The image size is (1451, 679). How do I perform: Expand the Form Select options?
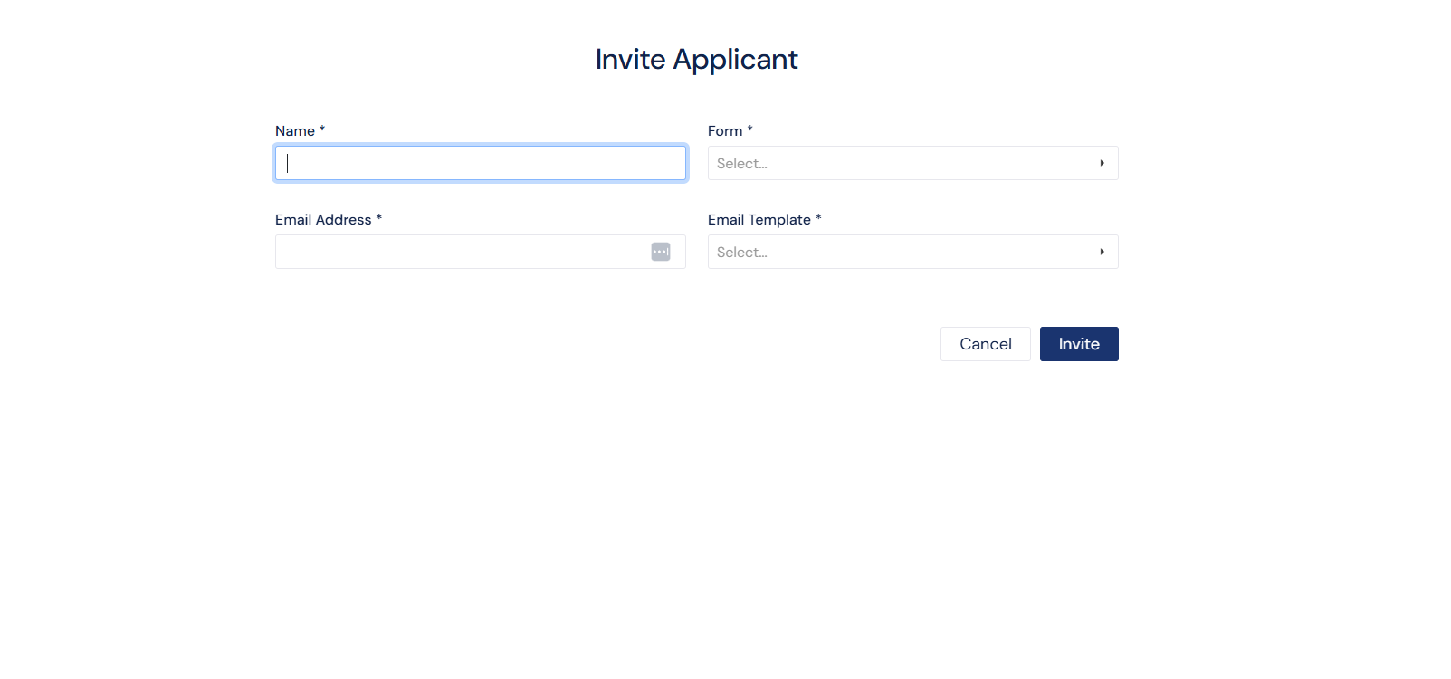click(912, 163)
